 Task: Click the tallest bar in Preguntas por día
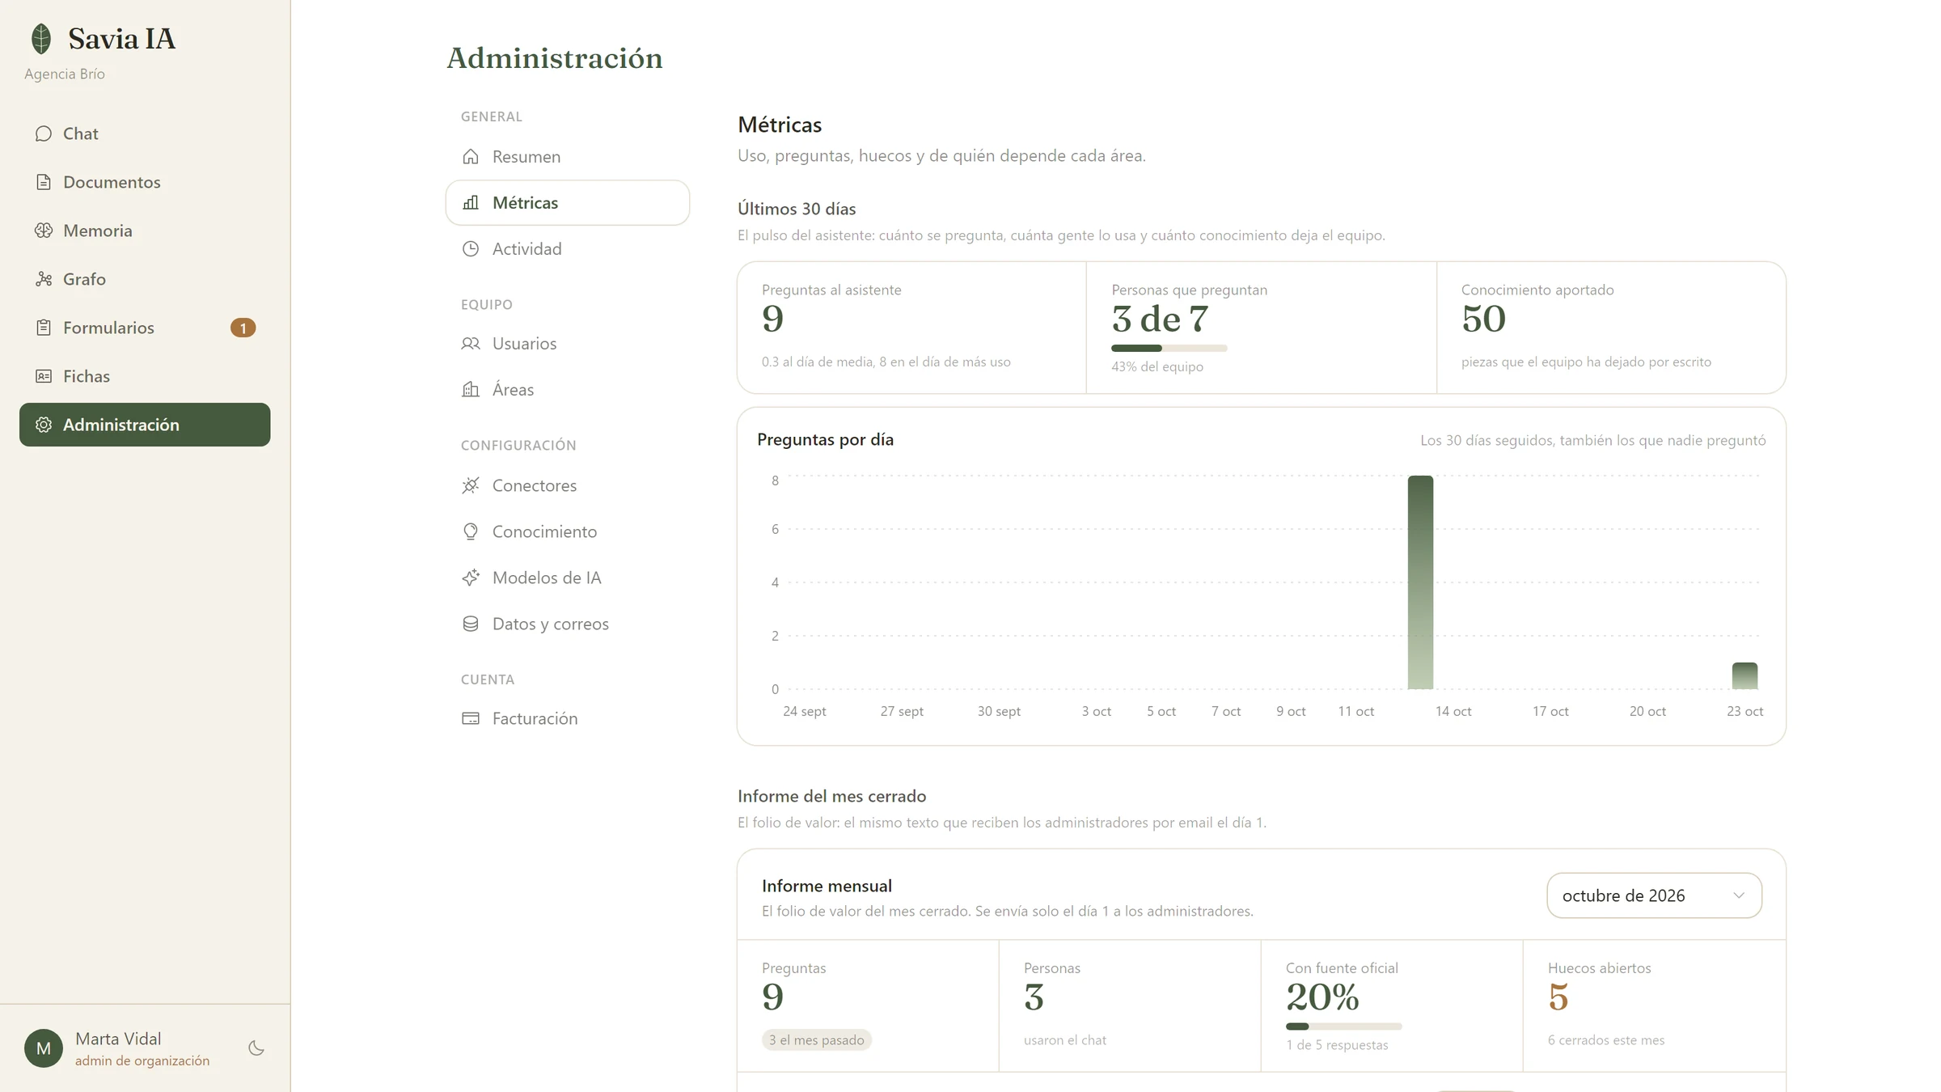(1420, 582)
